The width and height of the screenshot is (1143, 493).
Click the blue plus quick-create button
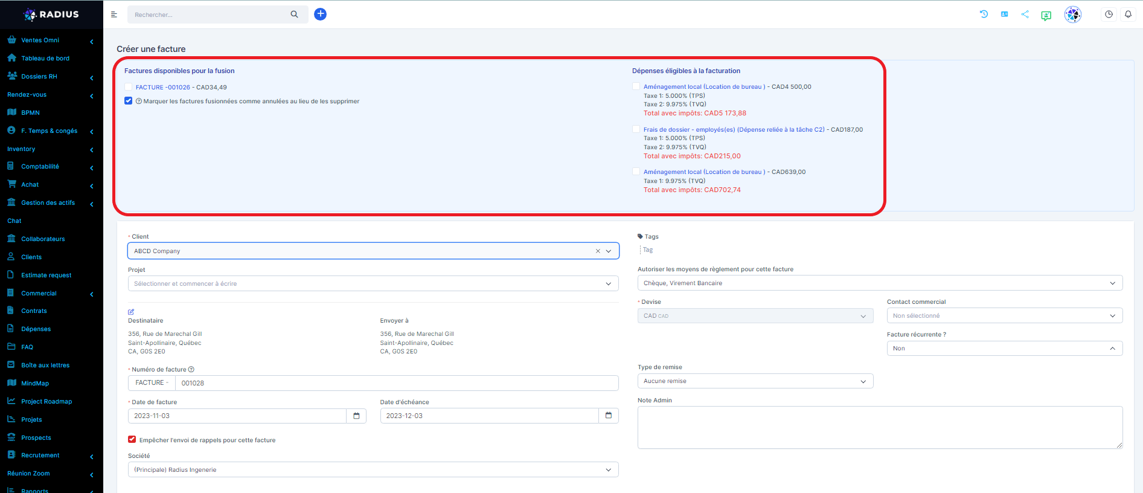point(321,14)
